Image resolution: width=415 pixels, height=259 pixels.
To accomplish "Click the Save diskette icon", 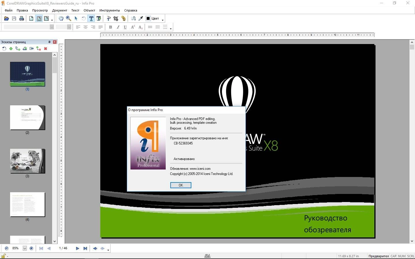I will 14,18.
